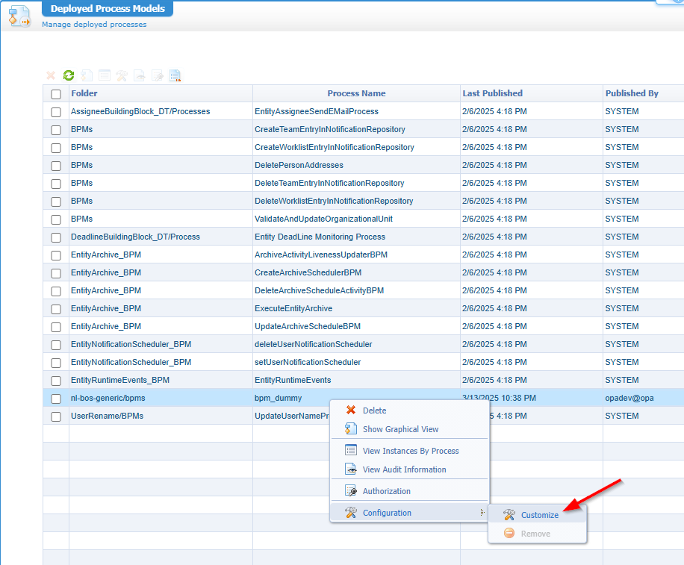The width and height of the screenshot is (684, 565).
Task: Tick the checkbox for EntityAssigneeSendEMailProcess row
Action: 56,112
